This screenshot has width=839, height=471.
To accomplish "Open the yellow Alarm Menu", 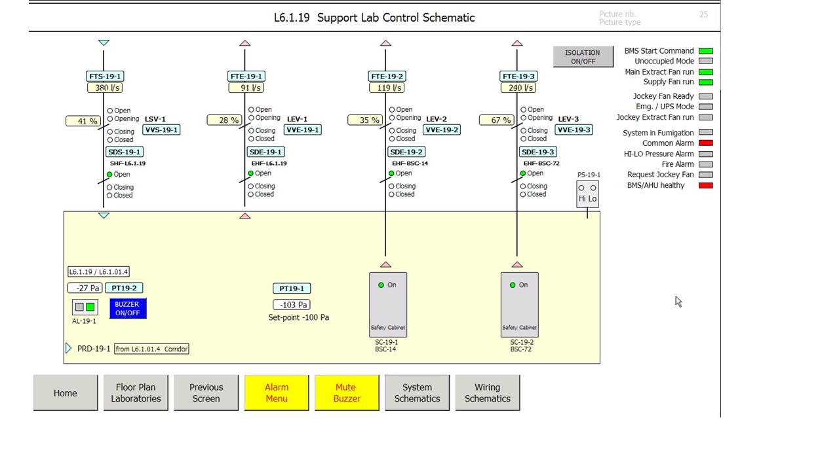I will pos(277,393).
